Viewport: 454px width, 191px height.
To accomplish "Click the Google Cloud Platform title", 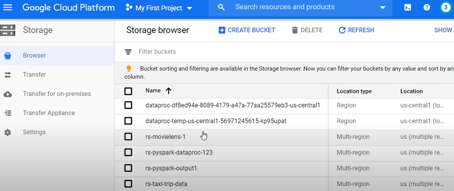I will [69, 8].
